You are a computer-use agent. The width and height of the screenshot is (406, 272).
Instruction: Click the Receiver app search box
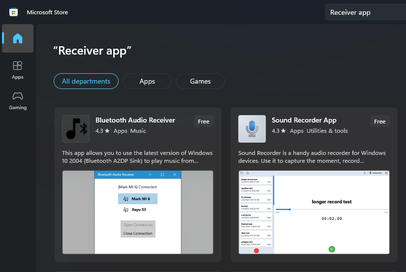(365, 12)
